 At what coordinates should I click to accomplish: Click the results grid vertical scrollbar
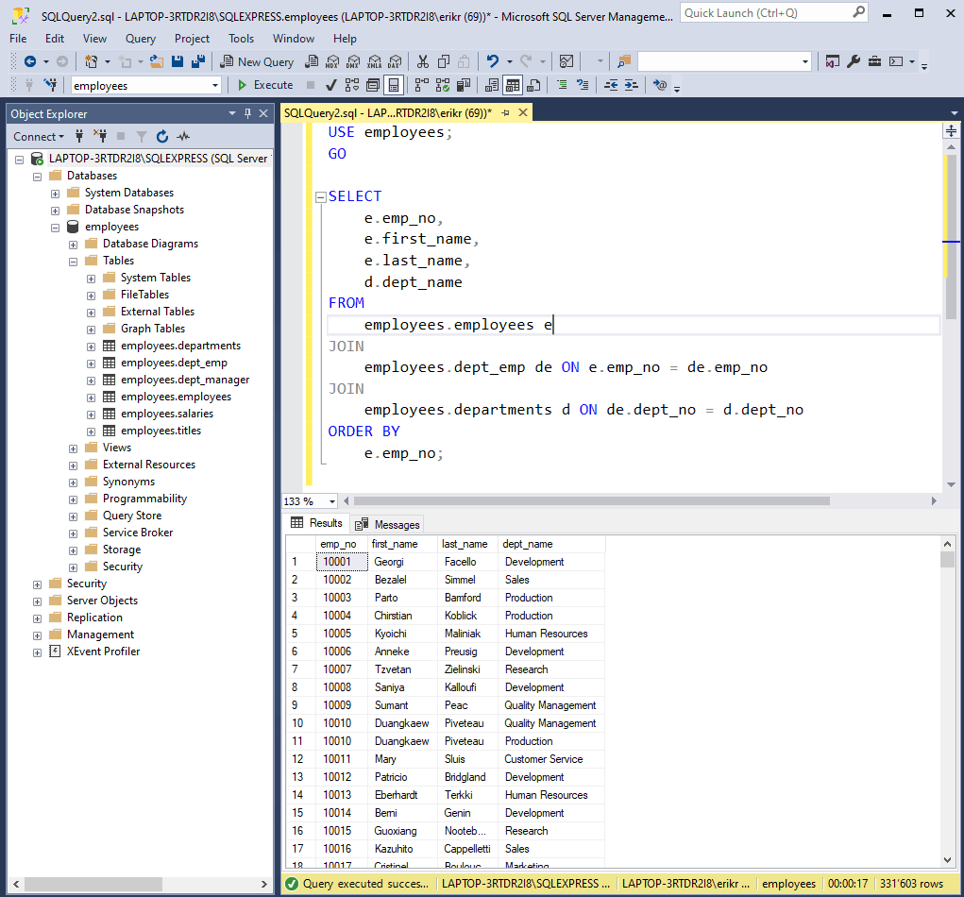[x=947, y=560]
